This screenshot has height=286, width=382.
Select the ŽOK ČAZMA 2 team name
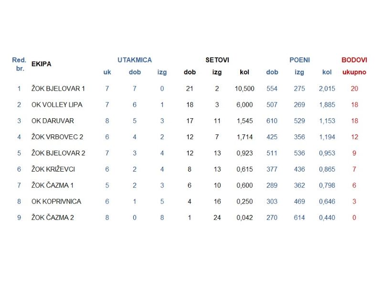click(x=53, y=218)
